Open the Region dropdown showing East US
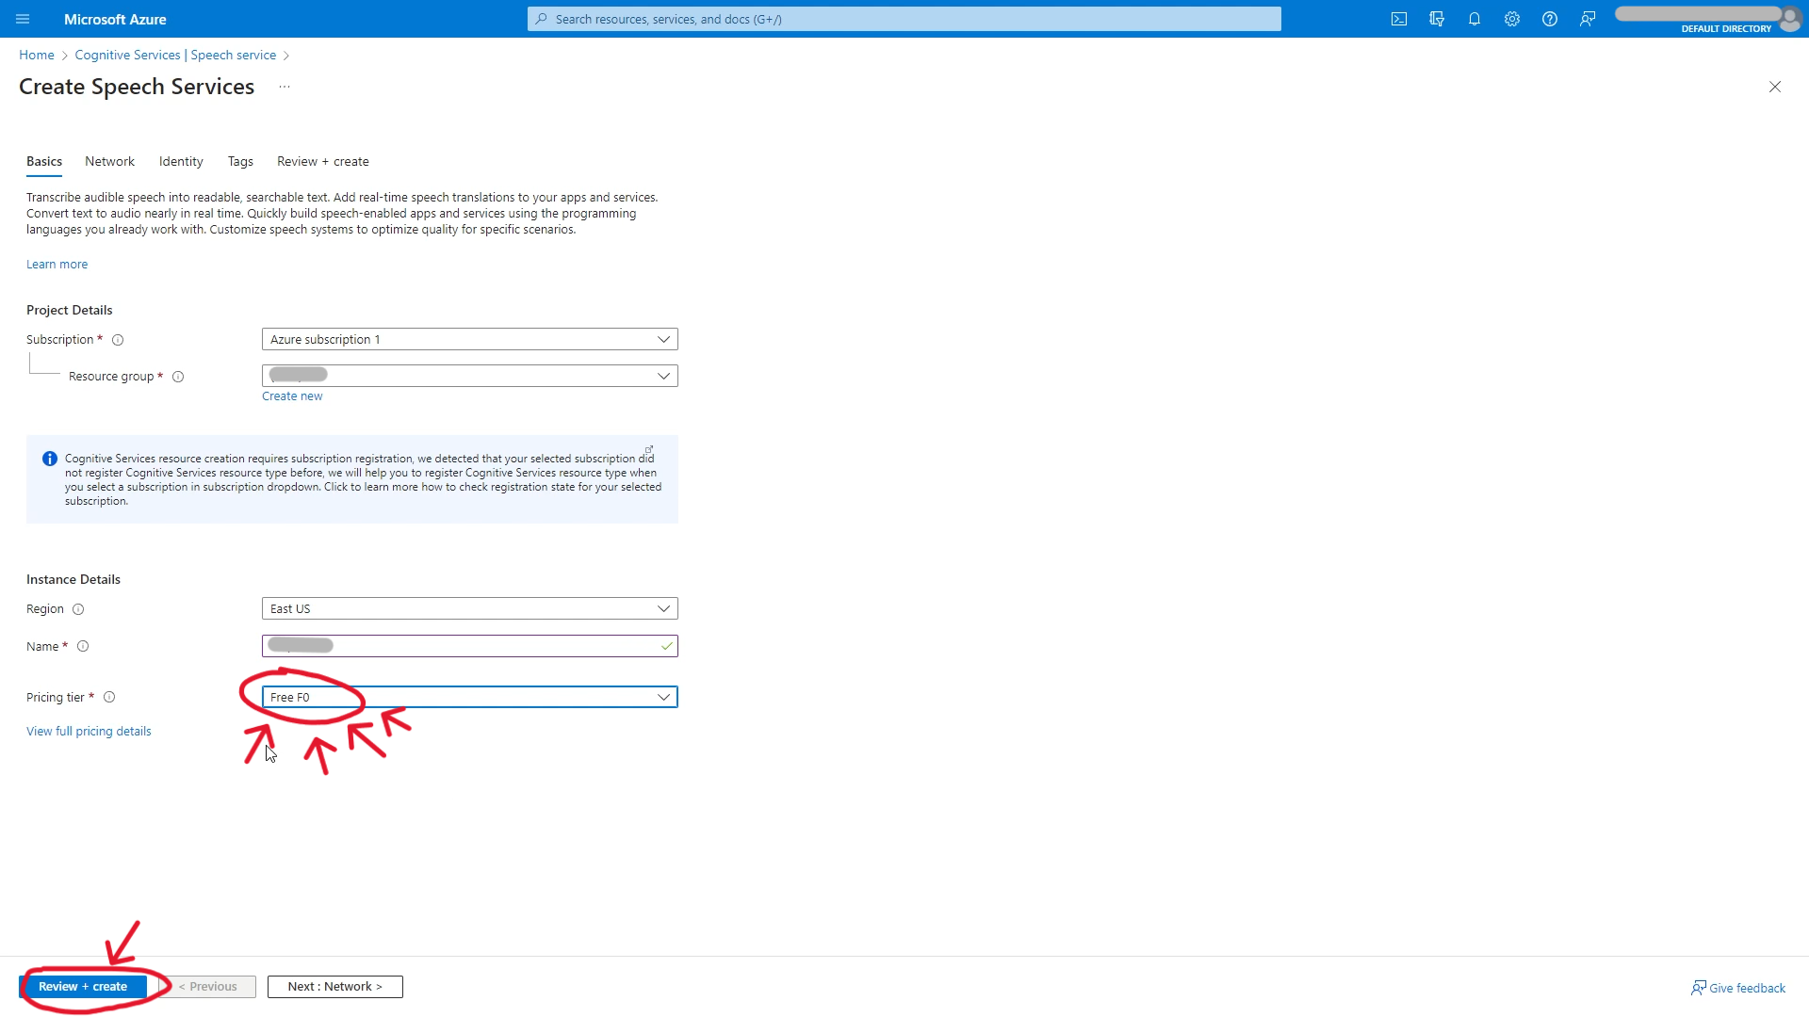 point(469,609)
